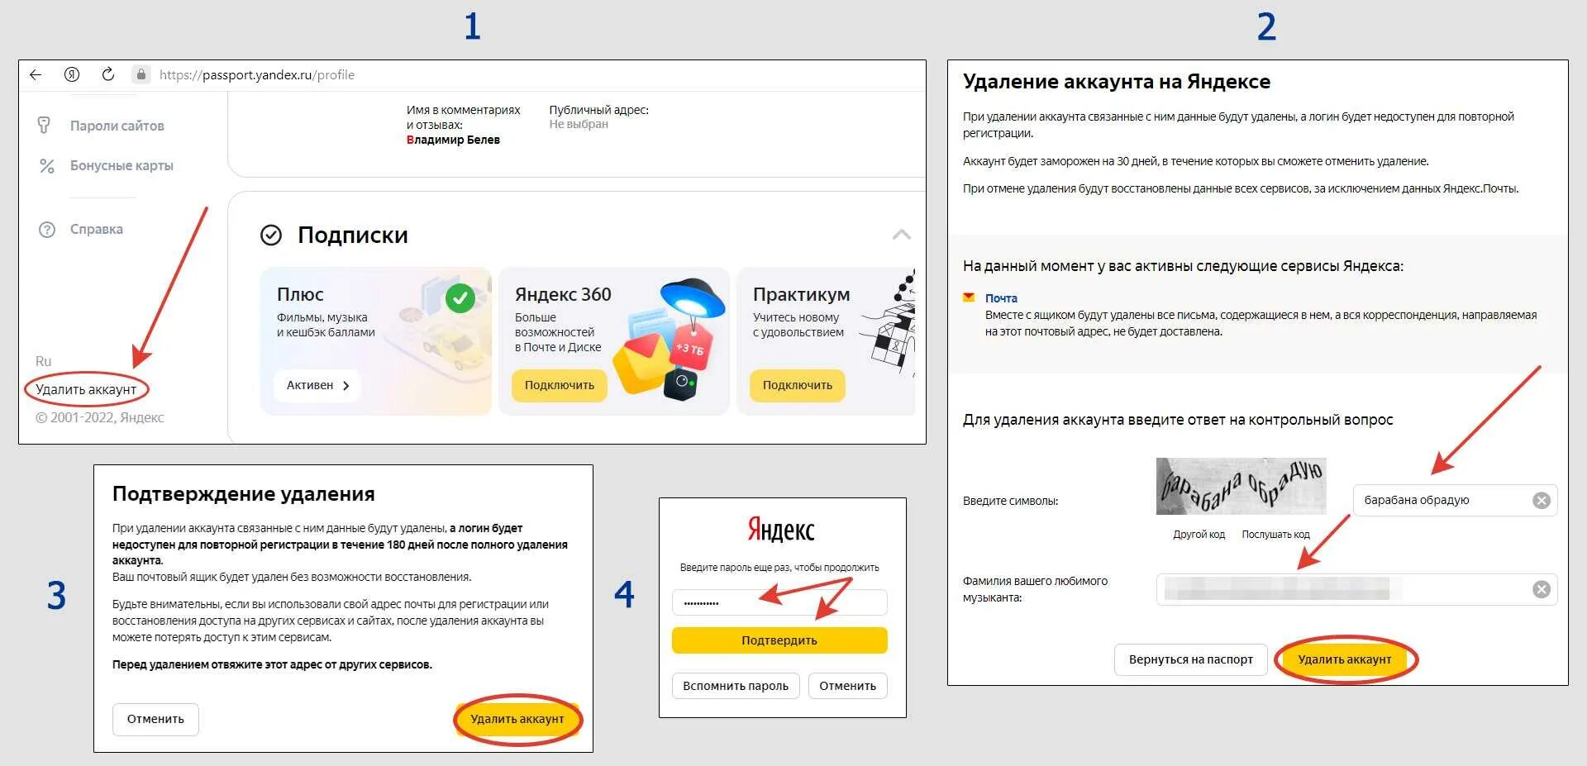Click the Почта service link
1587x766 pixels.
point(1001,298)
